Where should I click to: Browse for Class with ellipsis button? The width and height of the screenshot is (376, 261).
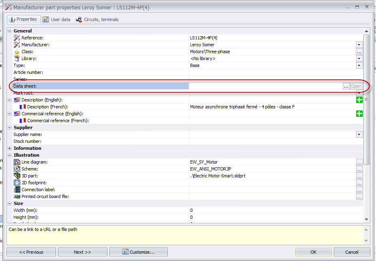pos(359,52)
